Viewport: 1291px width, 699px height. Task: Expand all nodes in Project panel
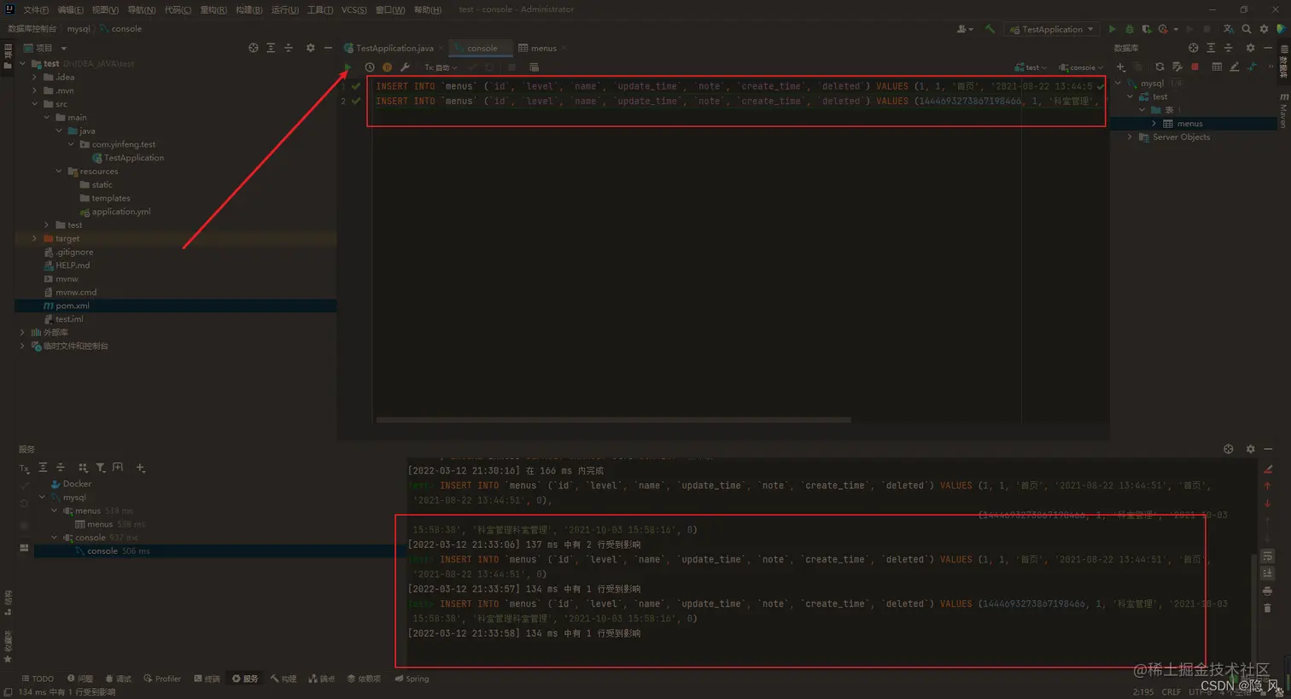(x=271, y=48)
